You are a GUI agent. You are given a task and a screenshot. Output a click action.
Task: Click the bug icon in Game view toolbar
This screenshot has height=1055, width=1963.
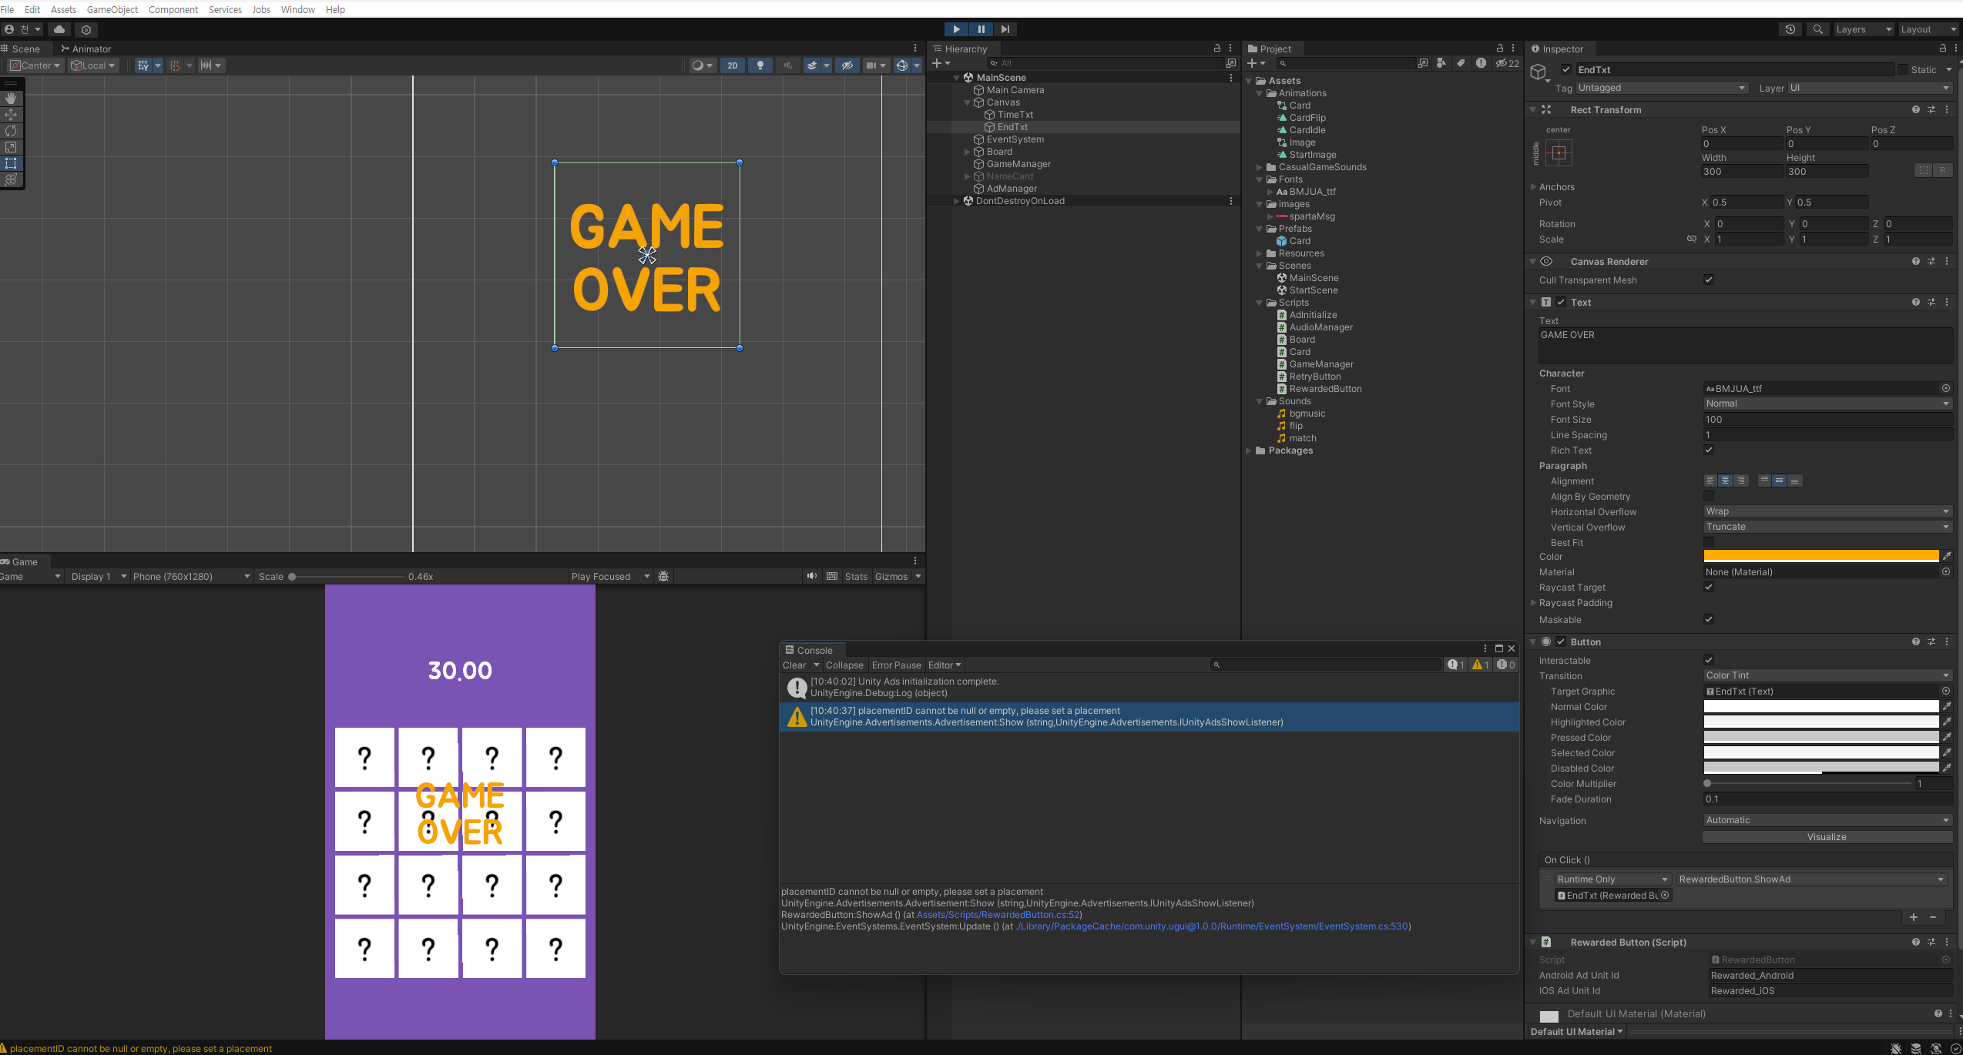click(663, 576)
